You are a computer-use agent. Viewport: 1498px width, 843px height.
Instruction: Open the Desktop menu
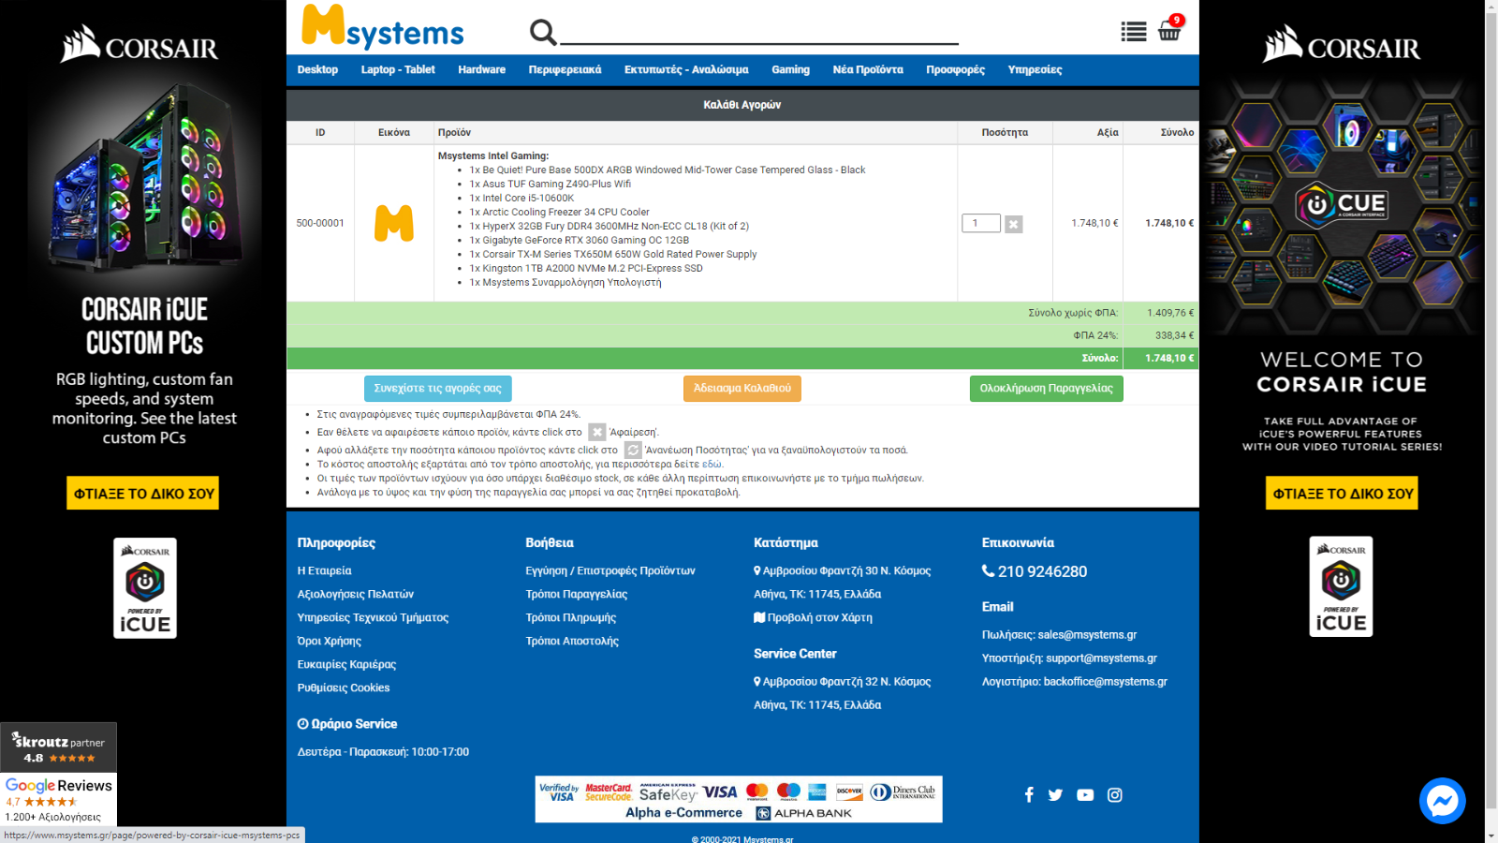click(317, 69)
